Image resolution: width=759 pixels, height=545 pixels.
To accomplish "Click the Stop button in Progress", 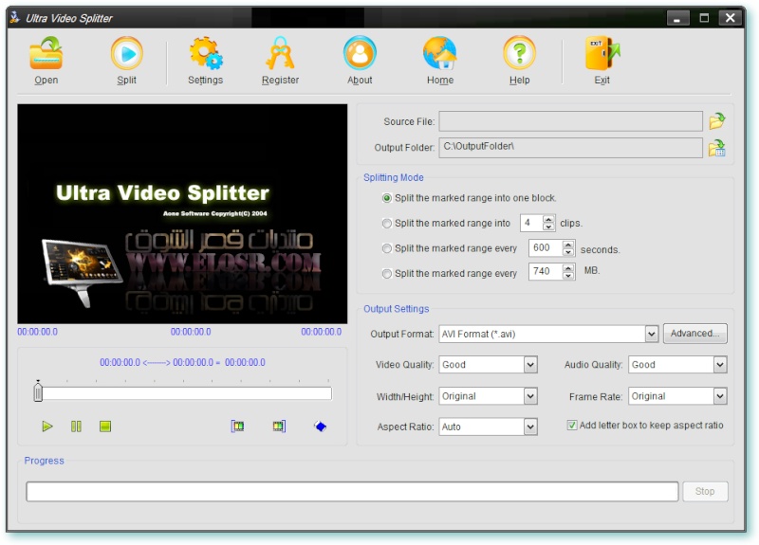I will [x=705, y=491].
